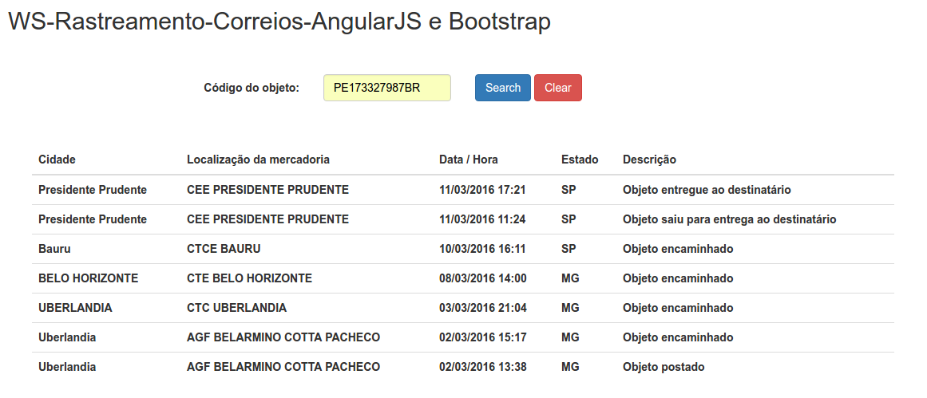Click CEE PRESIDENTE PRUDENTE in the 11:24 row
Viewport: 927px width, 398px height.
(267, 219)
